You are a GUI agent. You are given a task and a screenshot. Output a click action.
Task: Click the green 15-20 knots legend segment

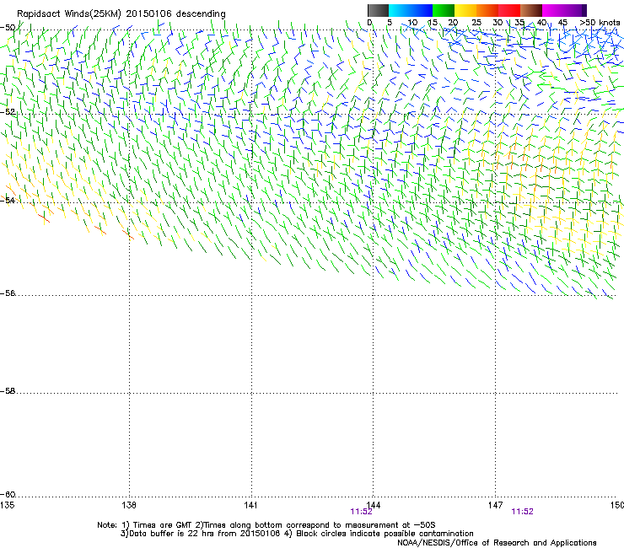[444, 10]
